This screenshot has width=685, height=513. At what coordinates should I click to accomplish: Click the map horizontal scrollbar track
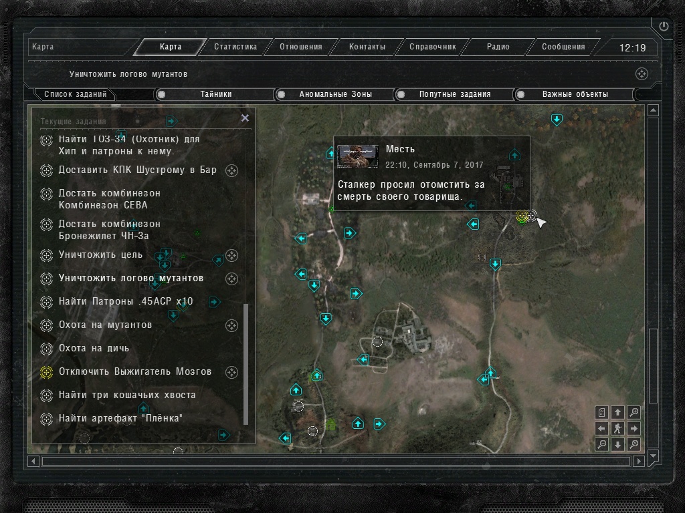point(336,461)
